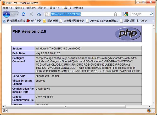Open the 工具 (T) menu
Image resolution: width=157 pixels, height=115 pixels.
click(x=66, y=8)
